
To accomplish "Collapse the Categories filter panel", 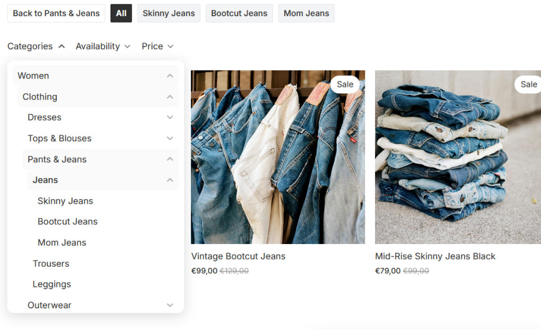I will tap(36, 46).
